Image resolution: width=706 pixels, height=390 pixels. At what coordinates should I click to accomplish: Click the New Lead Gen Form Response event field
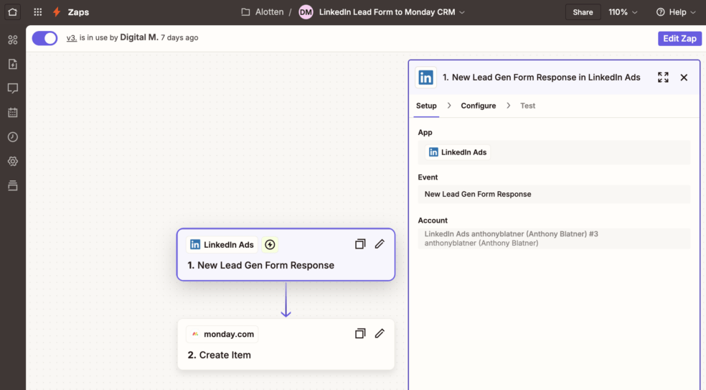click(x=554, y=194)
